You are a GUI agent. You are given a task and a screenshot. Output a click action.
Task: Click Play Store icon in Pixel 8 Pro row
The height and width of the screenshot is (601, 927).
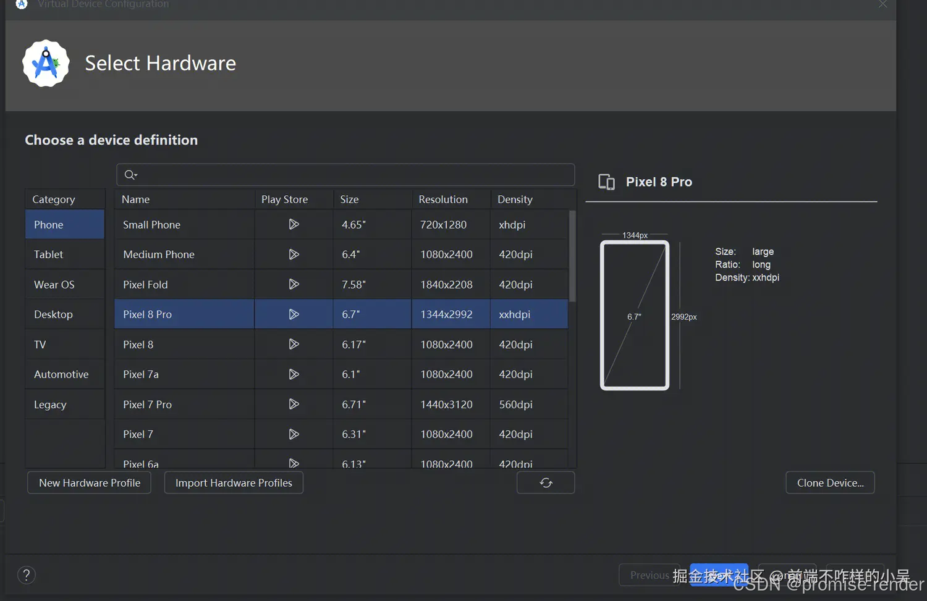[294, 314]
